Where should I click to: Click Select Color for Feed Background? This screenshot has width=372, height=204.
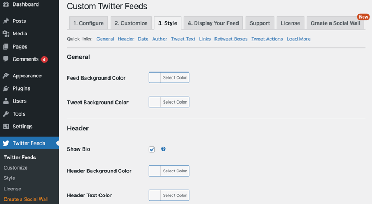point(175,77)
